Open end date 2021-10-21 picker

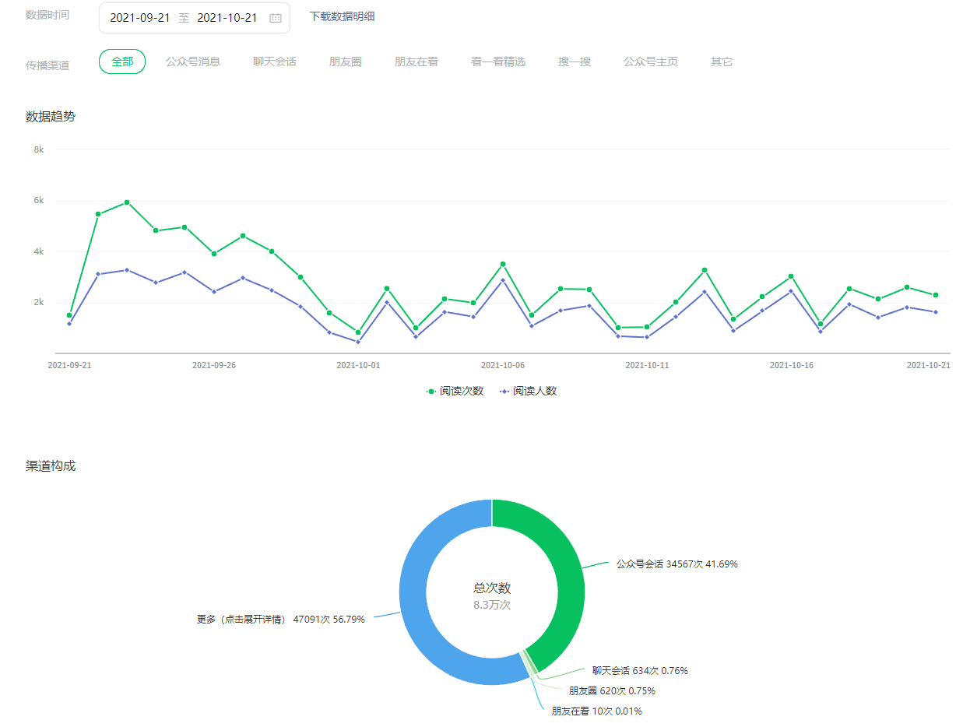pyautogui.click(x=227, y=18)
